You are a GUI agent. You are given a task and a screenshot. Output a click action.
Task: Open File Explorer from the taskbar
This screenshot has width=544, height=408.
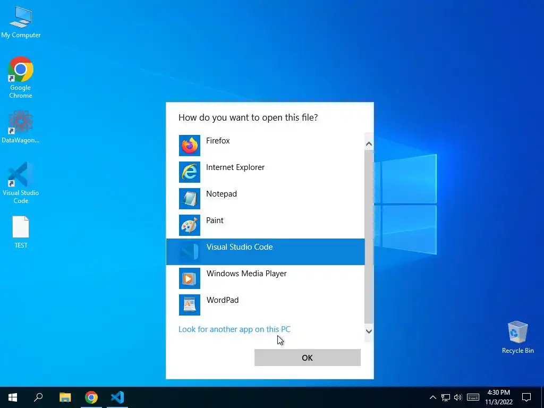click(x=65, y=397)
